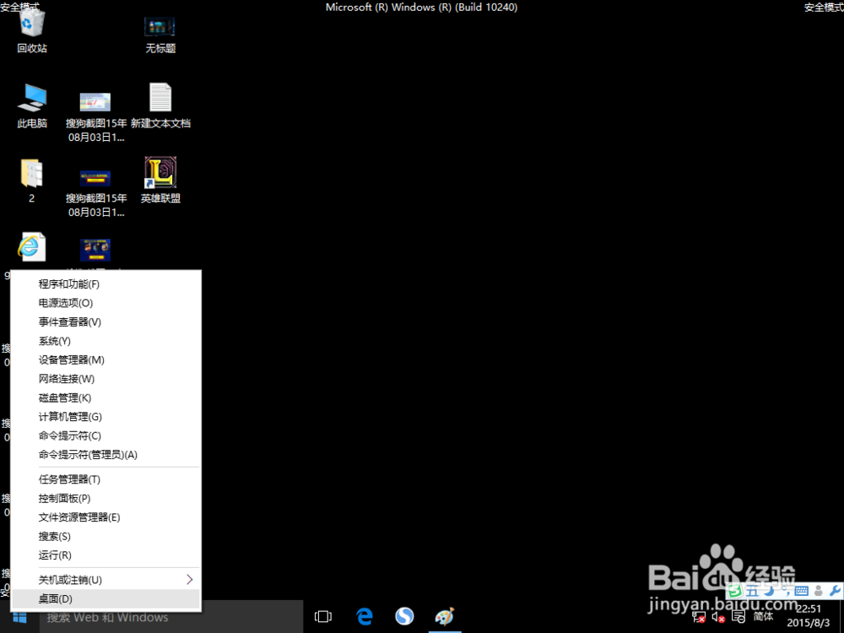Open 控制面板(P)
The height and width of the screenshot is (633, 844).
[x=105, y=499]
